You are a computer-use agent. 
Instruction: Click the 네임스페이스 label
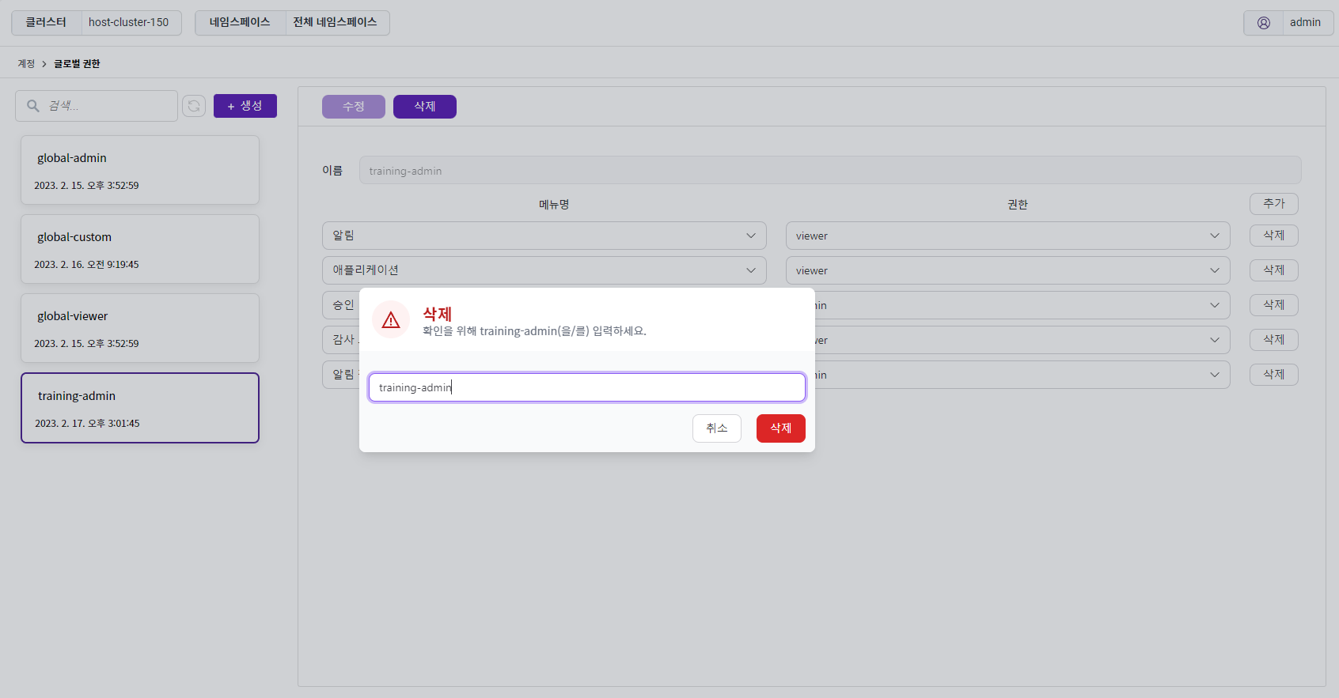click(240, 23)
